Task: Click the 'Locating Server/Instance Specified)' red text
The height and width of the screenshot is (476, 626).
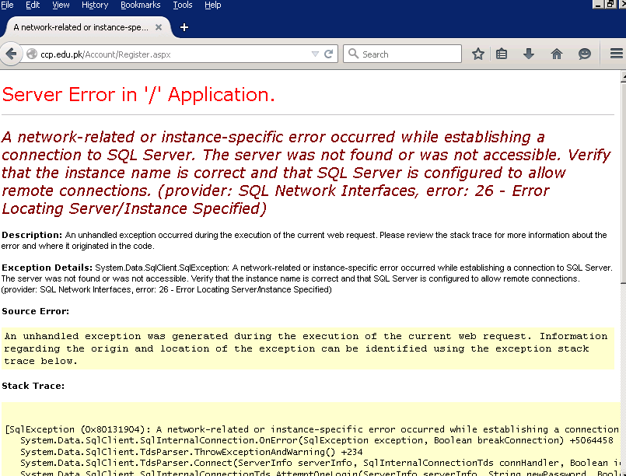Action: pyautogui.click(x=134, y=208)
